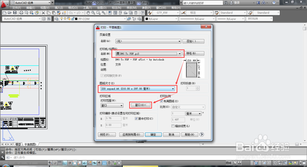
Task: Click the New drawing icon
Action: [4, 13]
